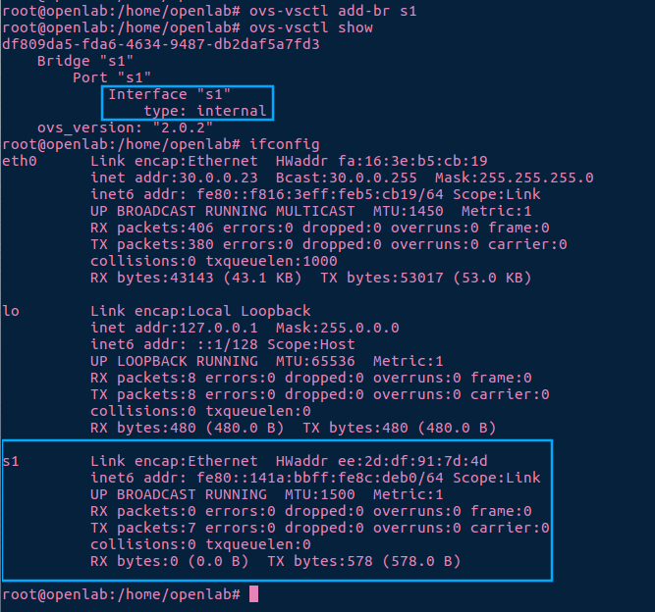Click the Mask:255.255.255.0 text
The width and height of the screenshot is (655, 612).
click(x=515, y=178)
